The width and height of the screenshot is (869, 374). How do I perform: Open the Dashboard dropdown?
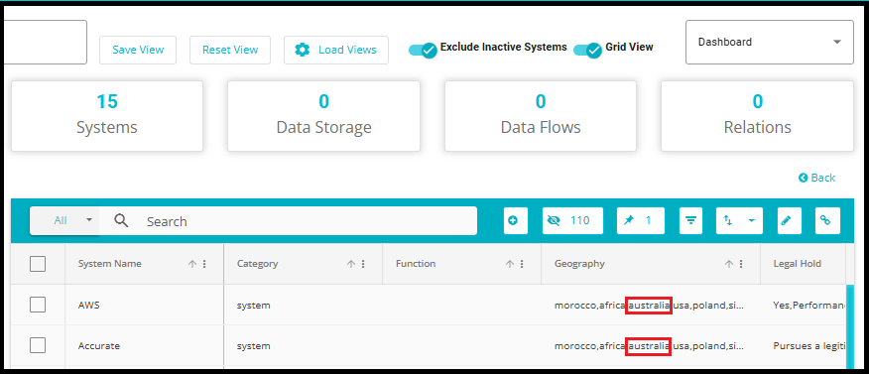coord(769,42)
